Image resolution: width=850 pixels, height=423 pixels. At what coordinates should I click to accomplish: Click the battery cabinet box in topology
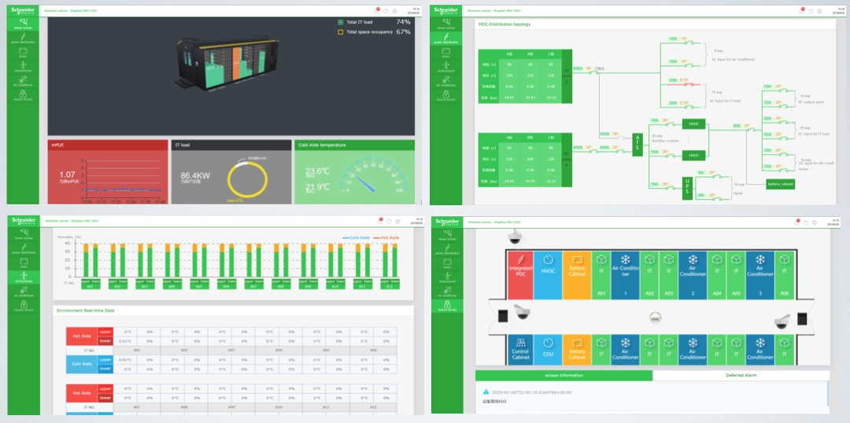tap(780, 184)
